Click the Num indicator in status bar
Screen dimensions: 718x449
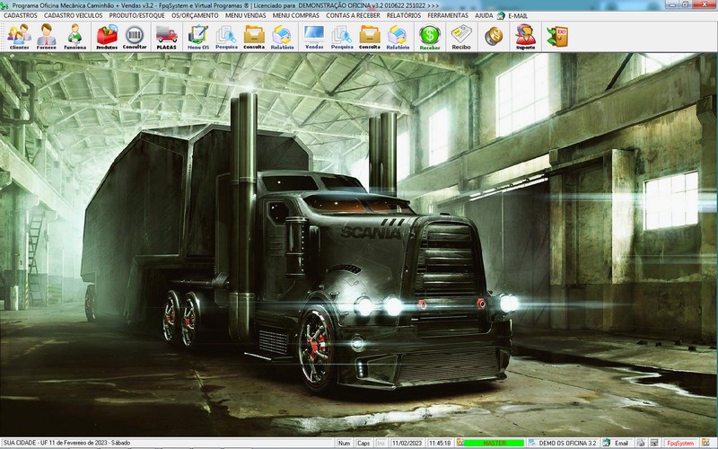344,443
